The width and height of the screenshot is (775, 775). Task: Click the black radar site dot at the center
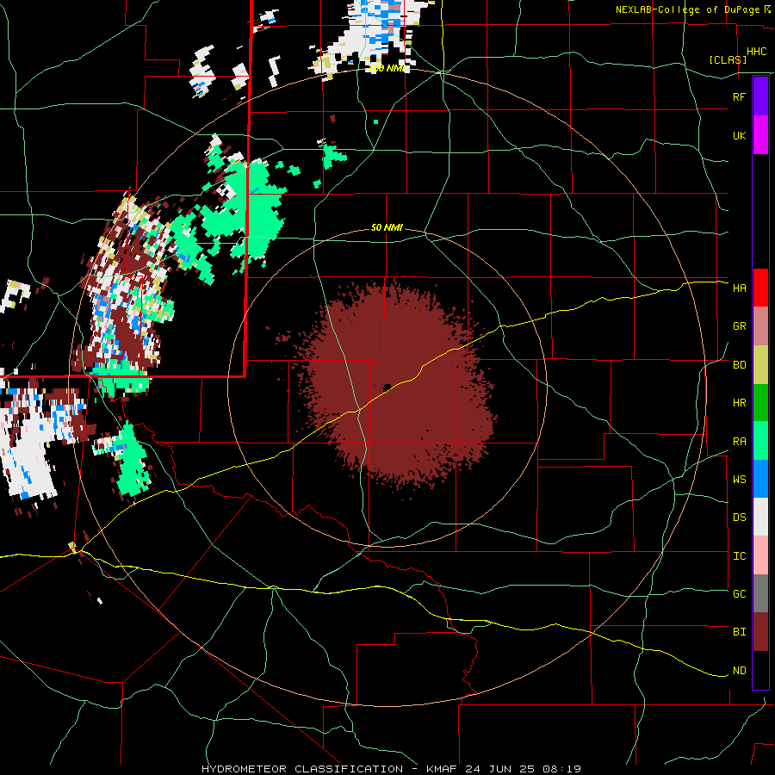click(387, 387)
